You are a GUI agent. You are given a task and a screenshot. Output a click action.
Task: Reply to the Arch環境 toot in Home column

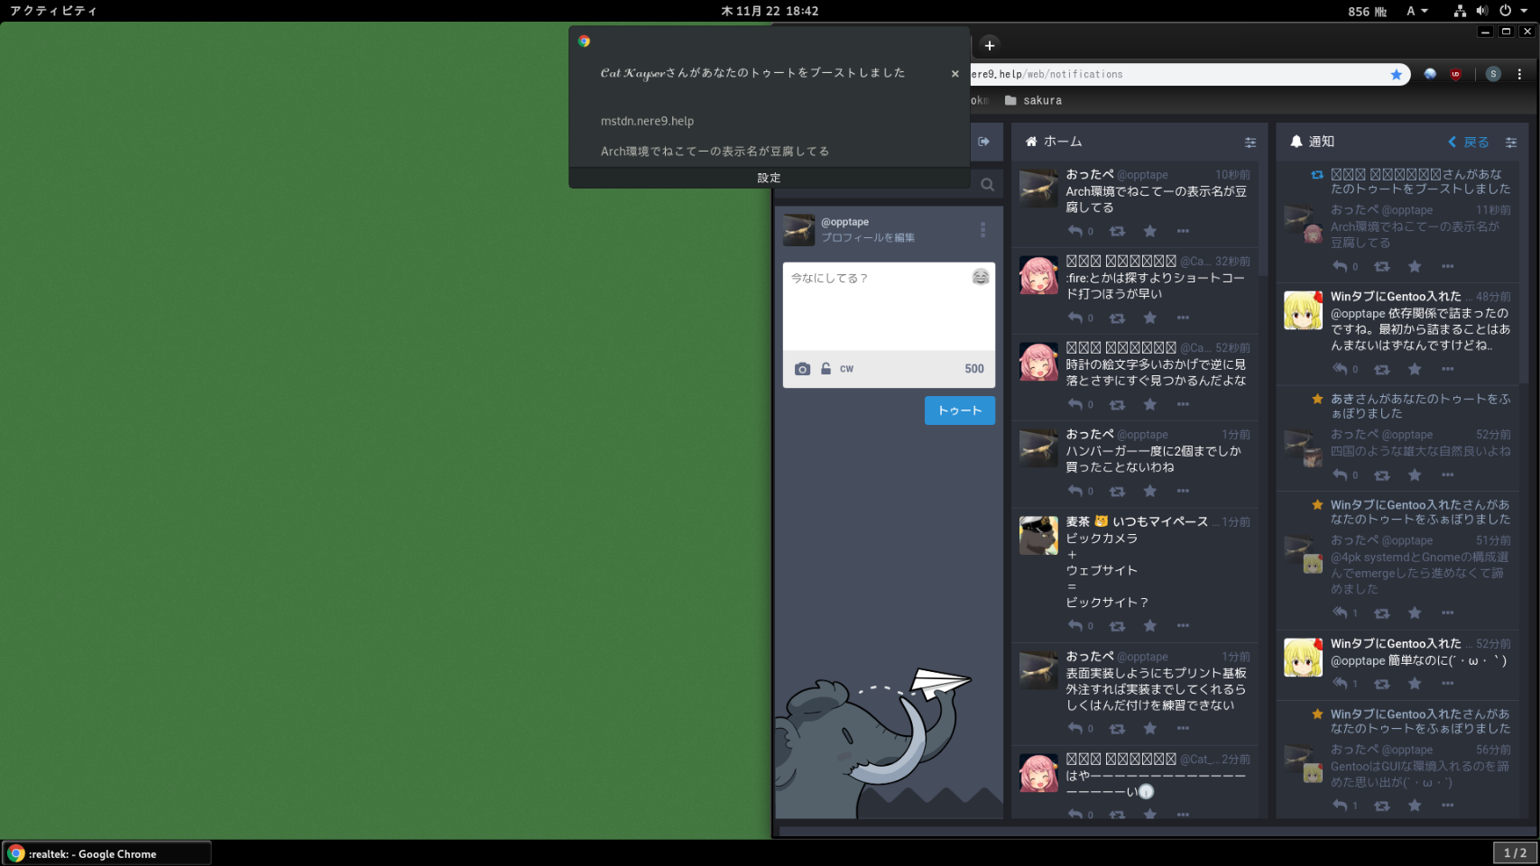tap(1075, 231)
